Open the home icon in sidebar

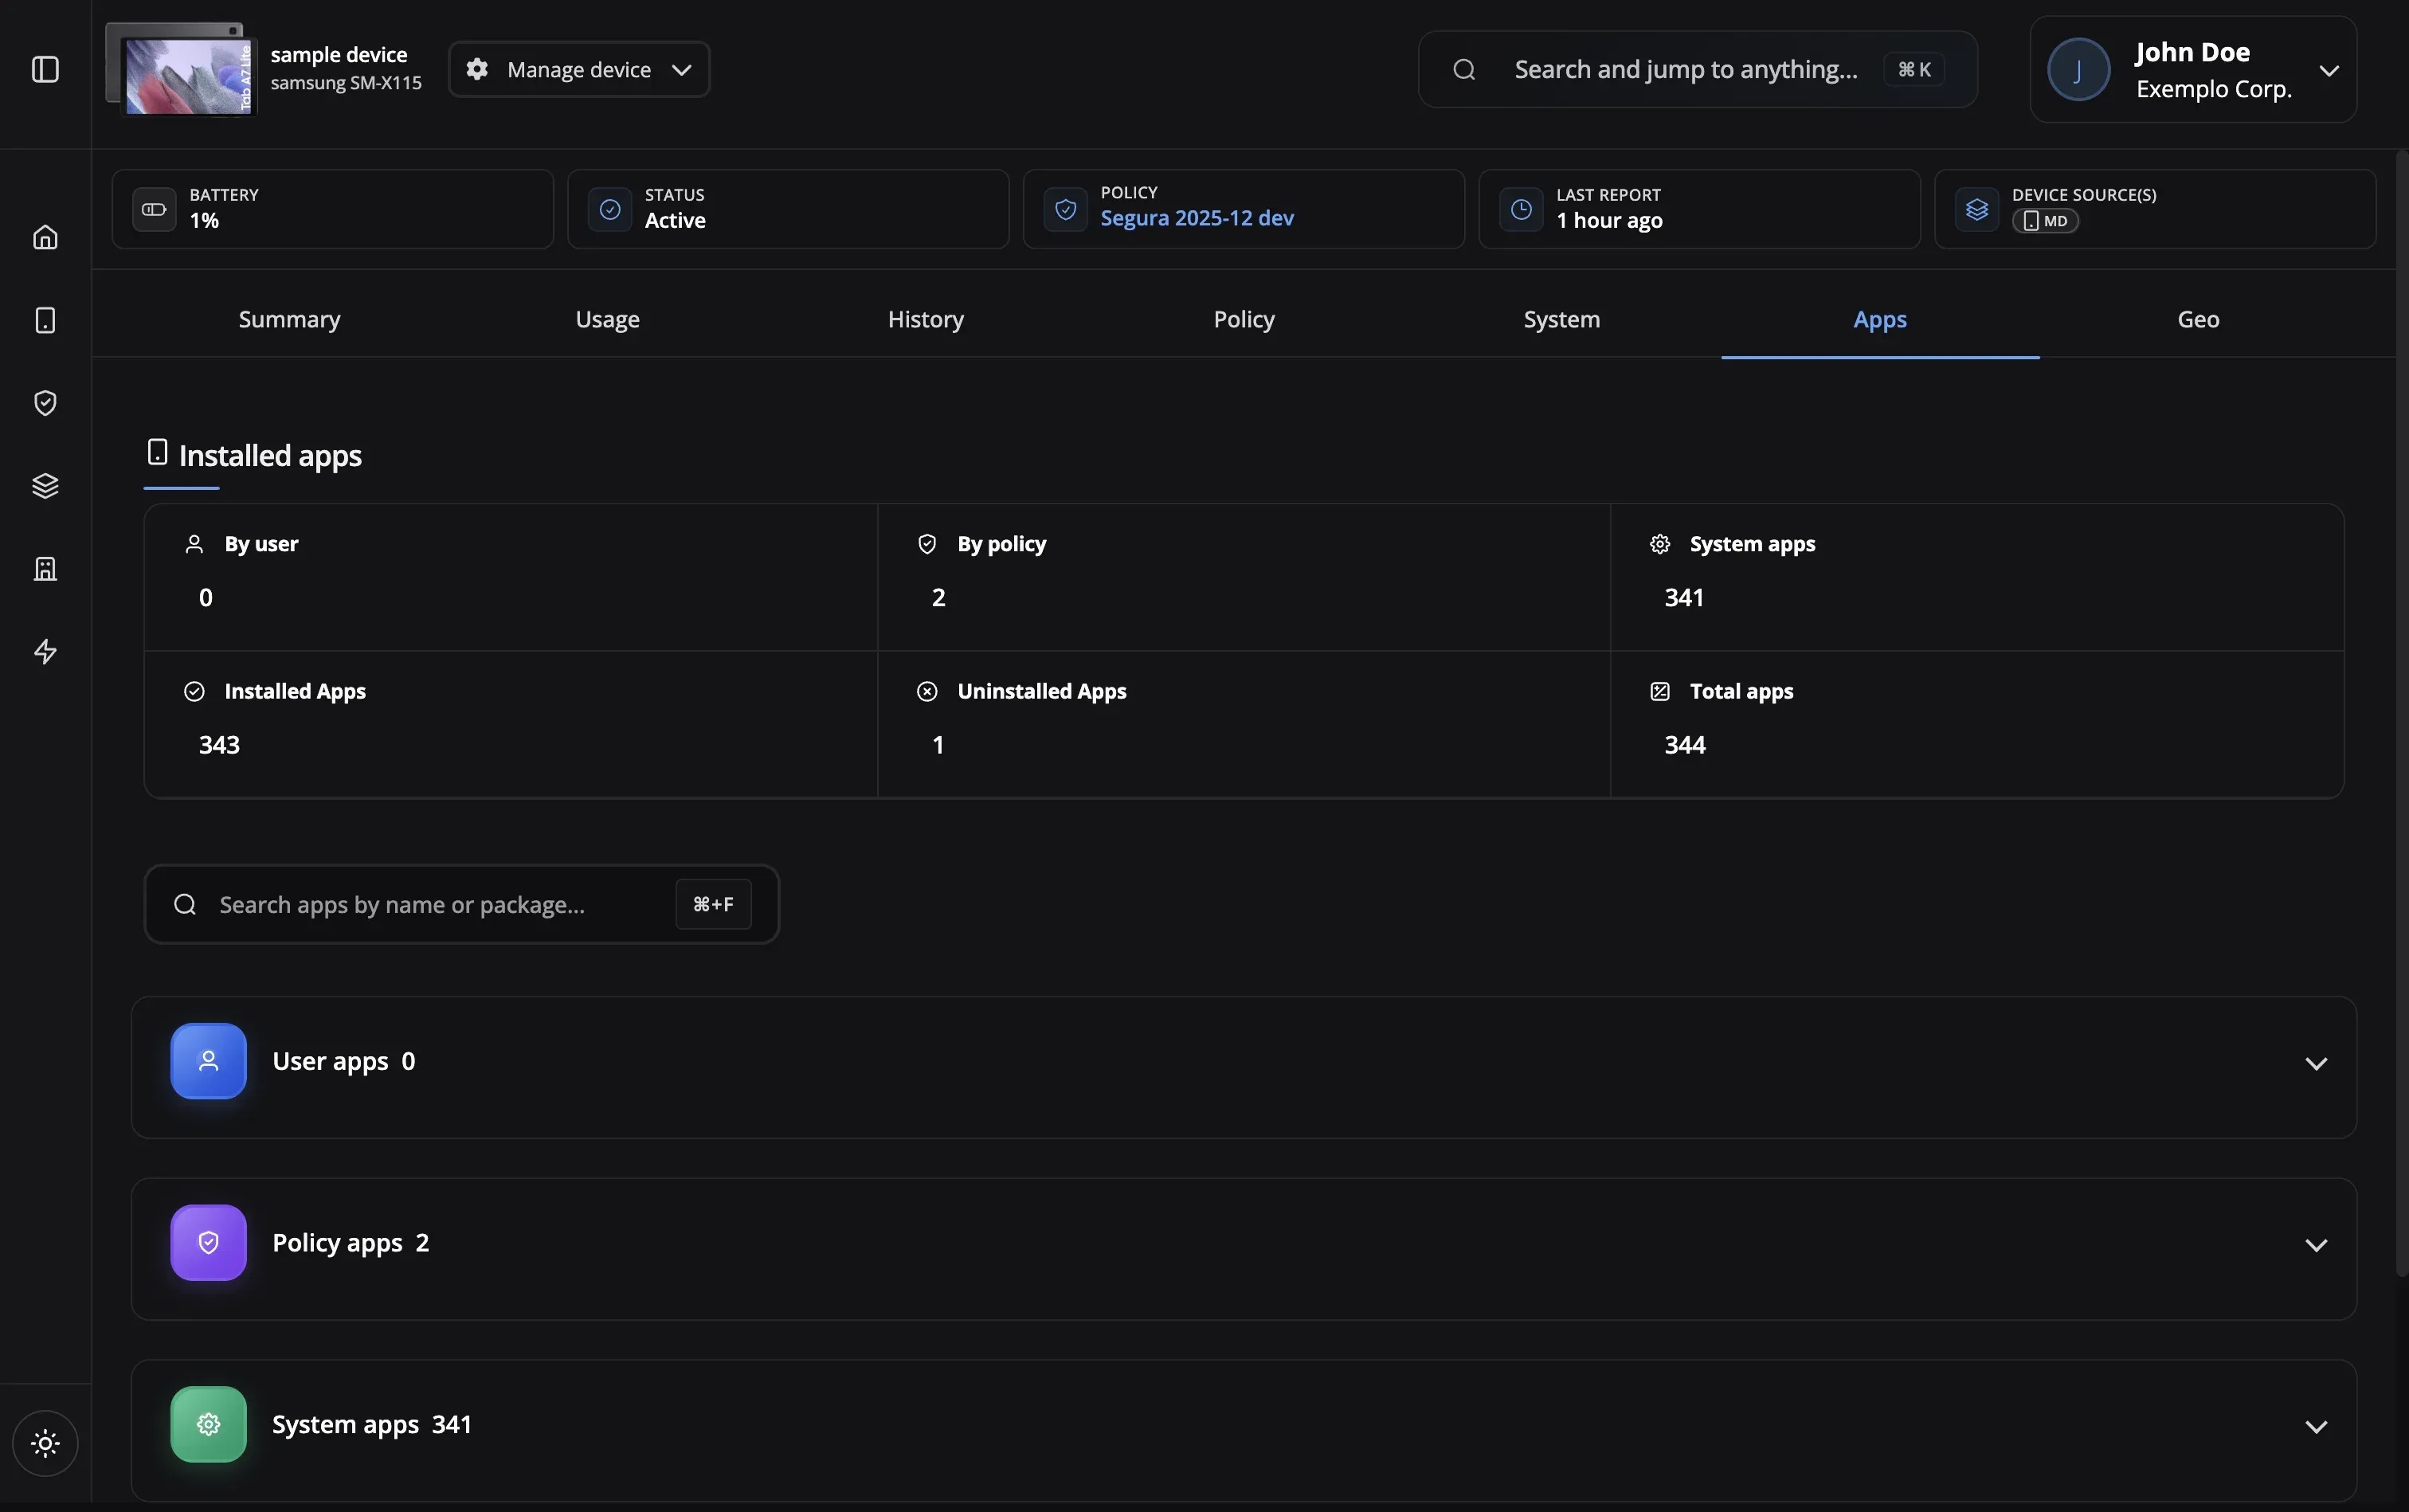tap(45, 237)
